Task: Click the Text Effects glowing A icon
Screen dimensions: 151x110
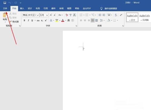Action: click(51, 20)
